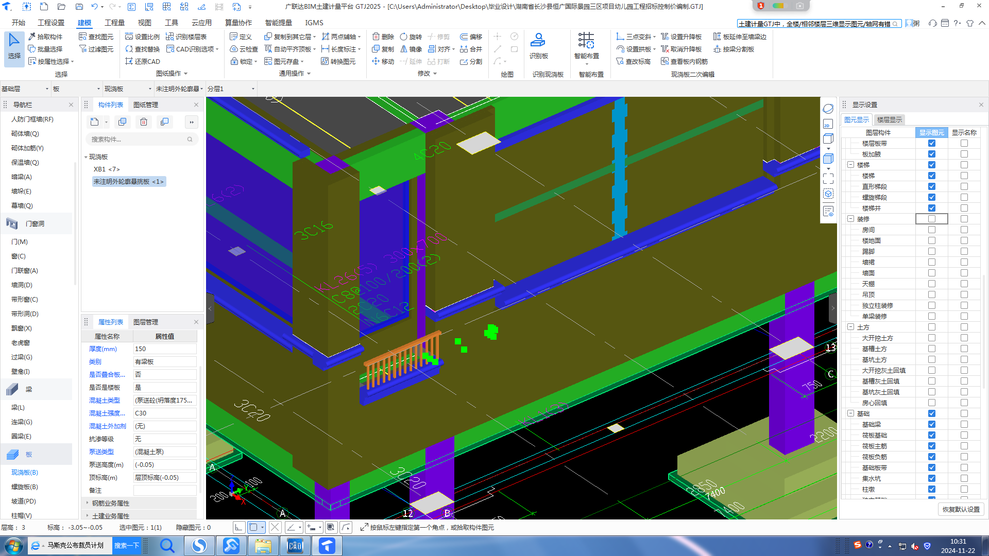Click the 识别板 recognize slab tool
Screen dimensions: 989x556
(538, 46)
